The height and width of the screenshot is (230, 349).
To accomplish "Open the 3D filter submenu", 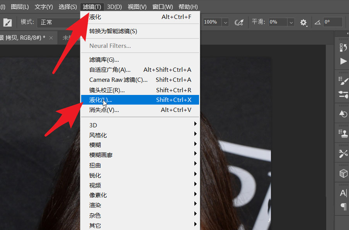I will click(140, 125).
